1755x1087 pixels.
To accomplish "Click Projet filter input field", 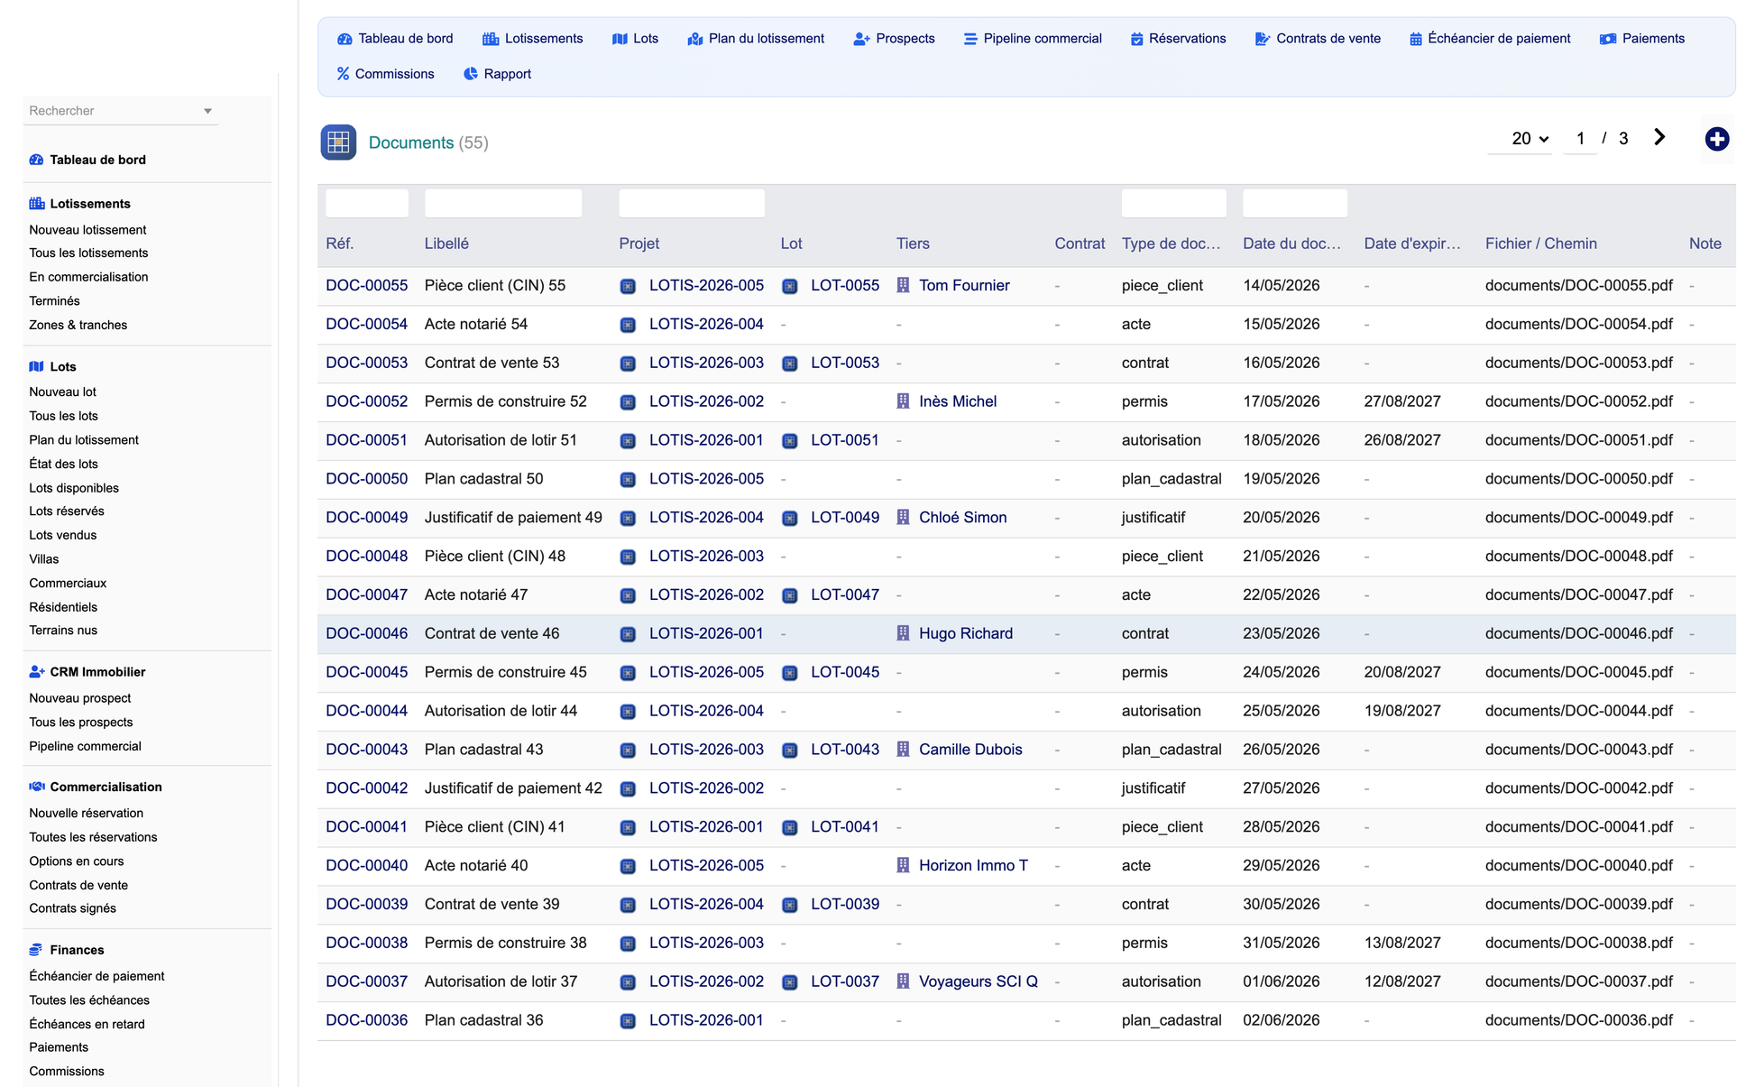I will click(692, 203).
